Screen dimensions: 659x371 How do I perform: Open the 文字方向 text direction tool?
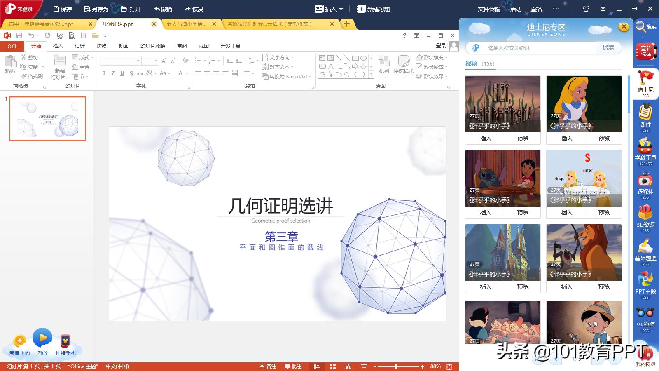[x=279, y=57]
